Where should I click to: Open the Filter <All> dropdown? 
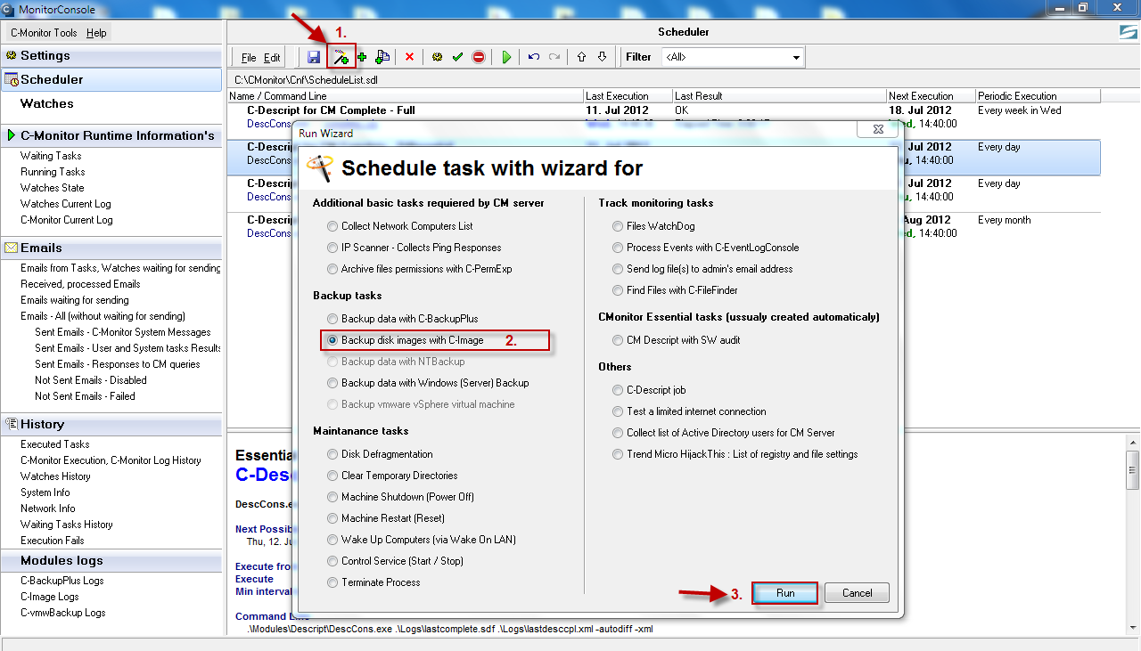click(x=733, y=57)
